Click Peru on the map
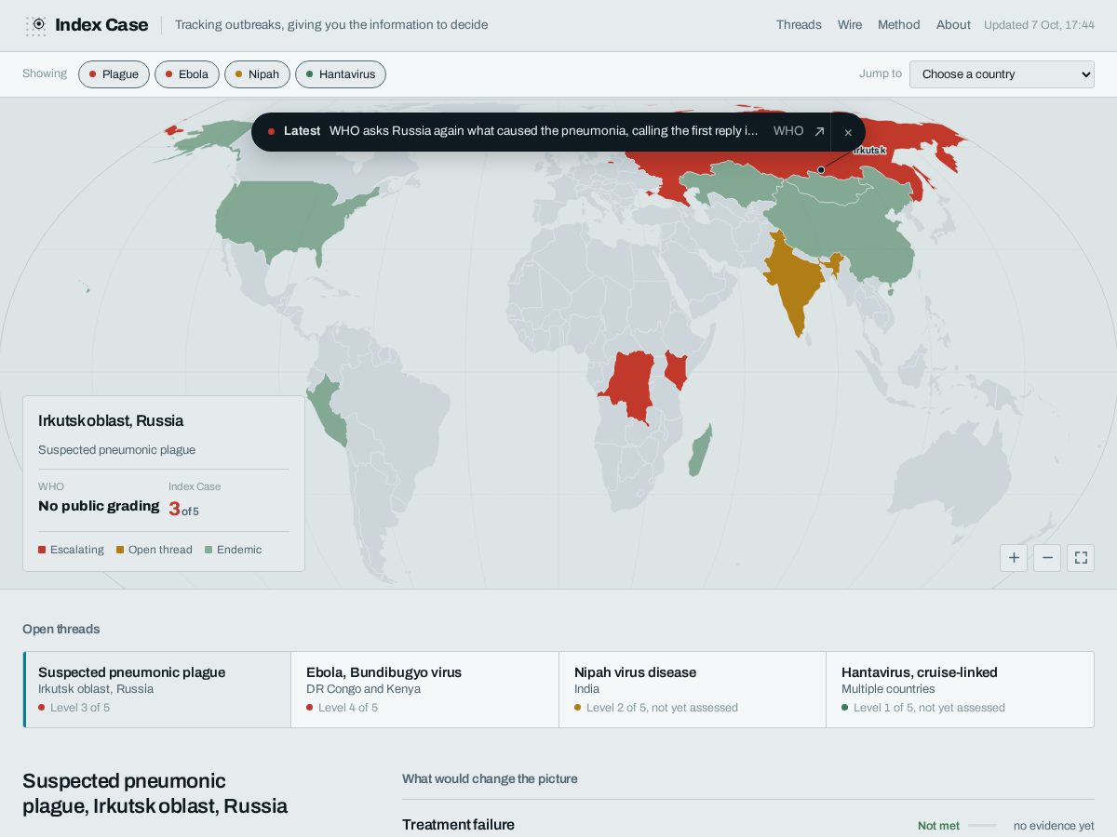Viewport: 1117px width, 837px height. pyautogui.click(x=326, y=409)
